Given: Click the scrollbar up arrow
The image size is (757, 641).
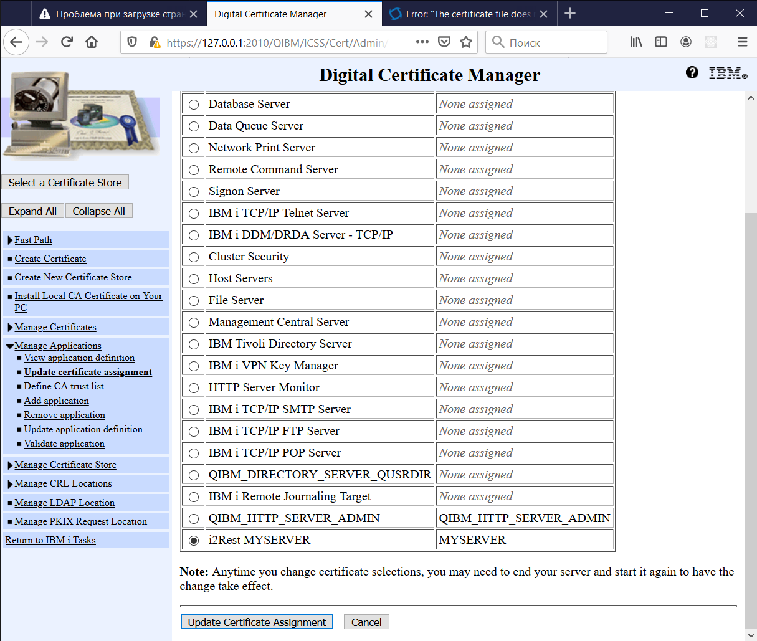Looking at the screenshot, I should pos(751,98).
